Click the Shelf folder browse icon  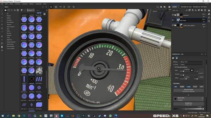[x=5, y=10]
